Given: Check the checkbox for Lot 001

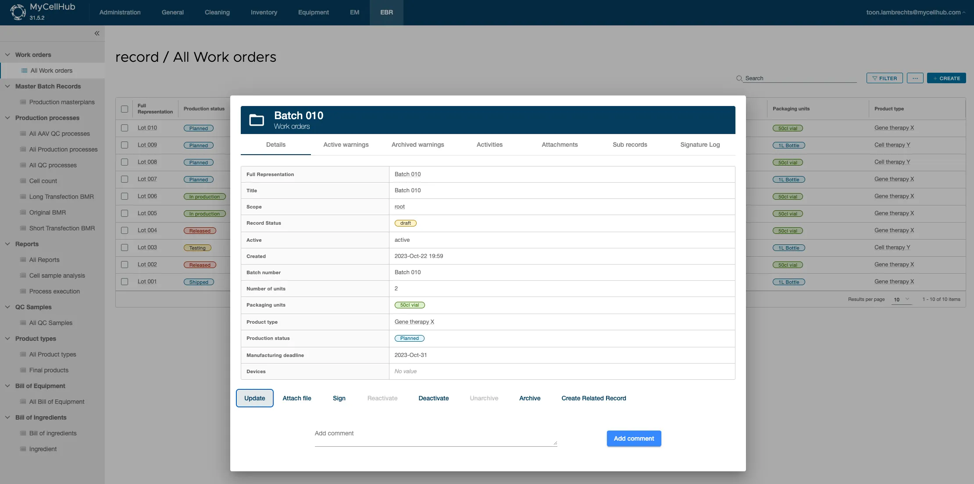Looking at the screenshot, I should [x=125, y=282].
